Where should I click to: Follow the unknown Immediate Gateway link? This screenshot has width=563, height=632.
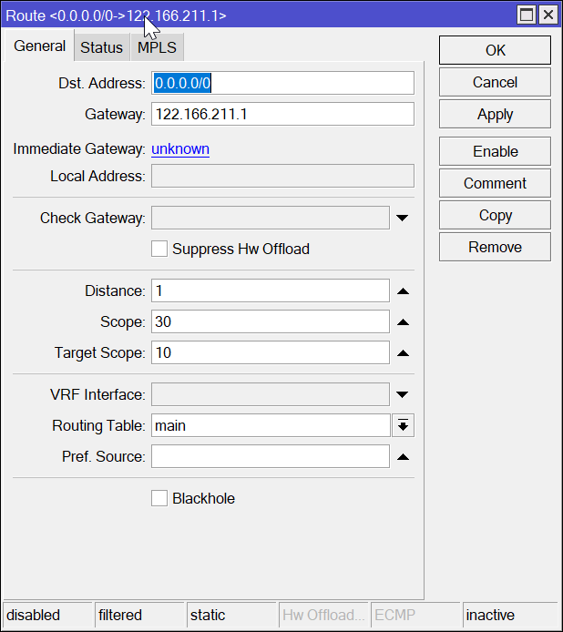(x=180, y=148)
